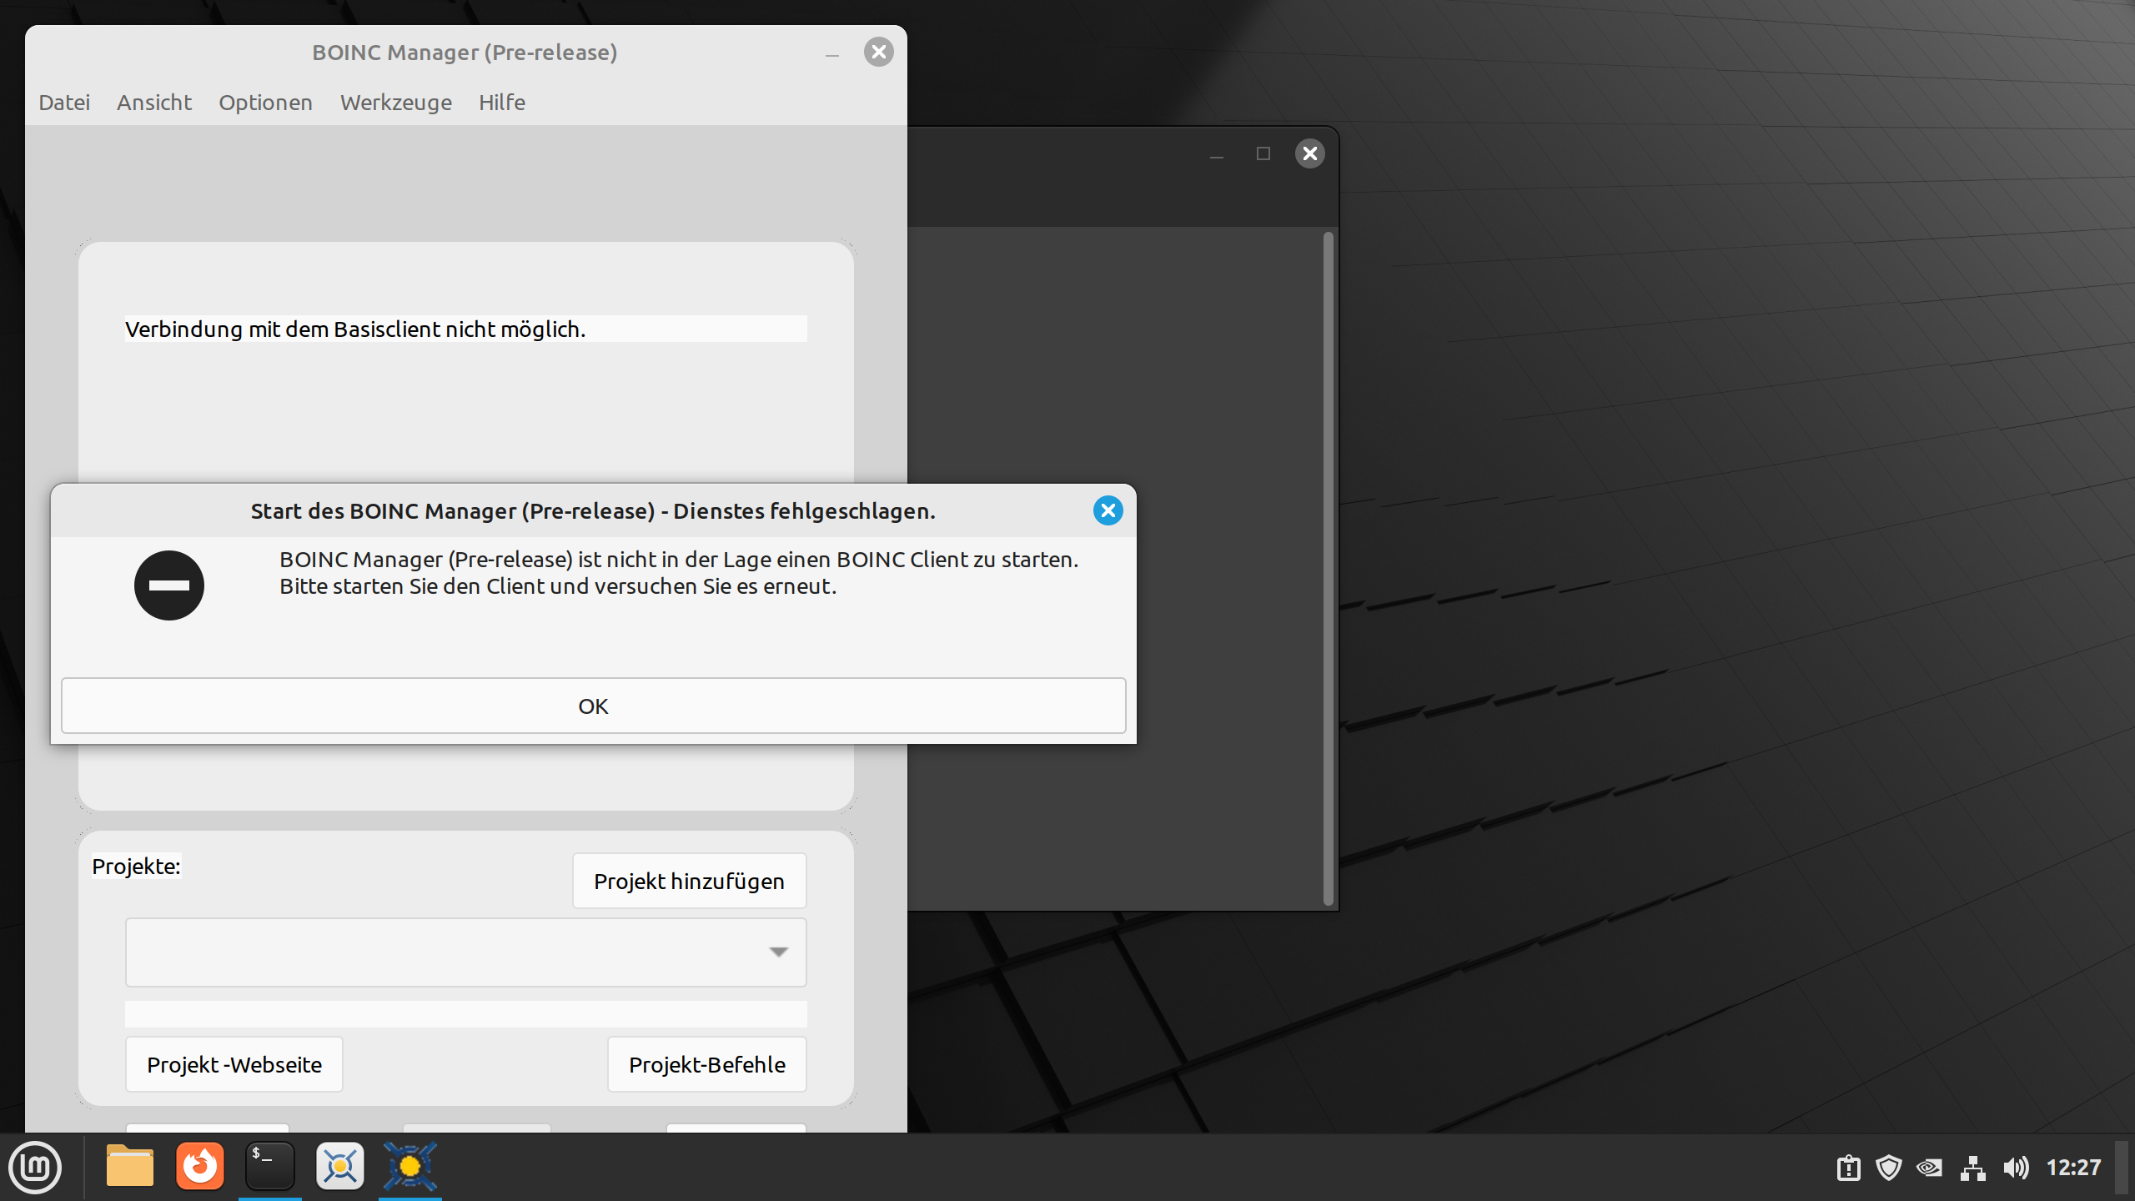Switch to the terminal taskbar icon
Image resolution: width=2135 pixels, height=1201 pixels.
270,1166
